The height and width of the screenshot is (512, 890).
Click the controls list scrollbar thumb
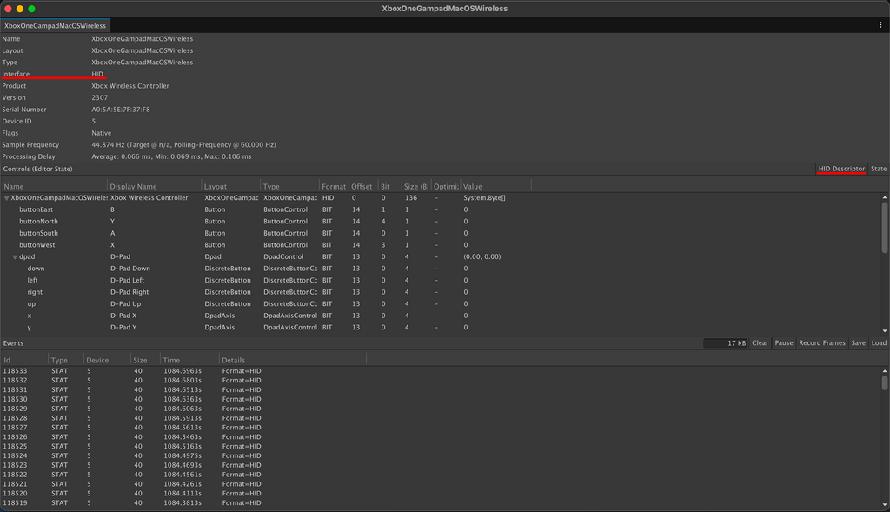[x=884, y=228]
